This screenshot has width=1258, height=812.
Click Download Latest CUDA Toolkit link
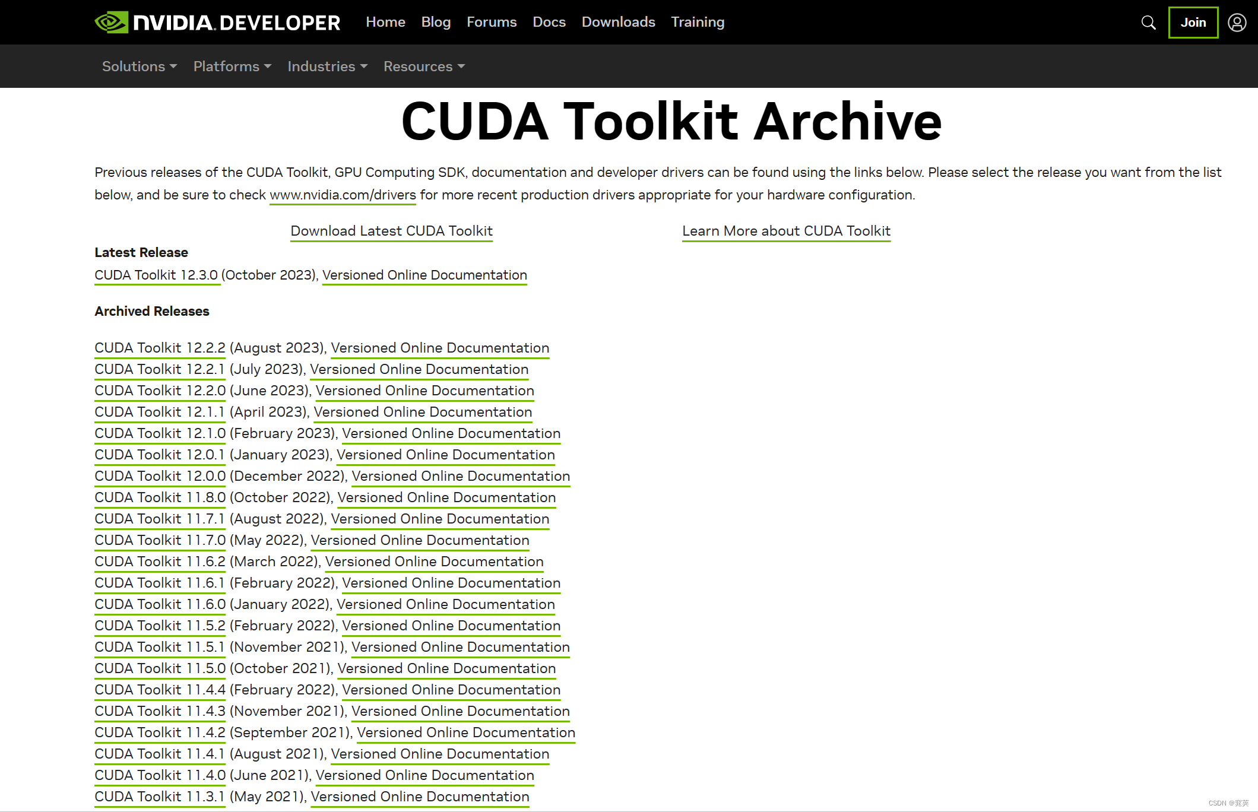[391, 231]
